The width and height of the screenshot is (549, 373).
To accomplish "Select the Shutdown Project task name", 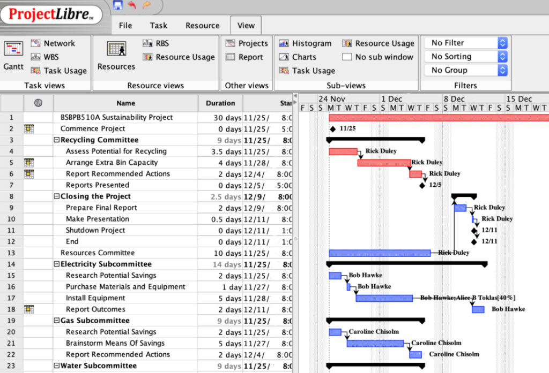I will pos(95,230).
